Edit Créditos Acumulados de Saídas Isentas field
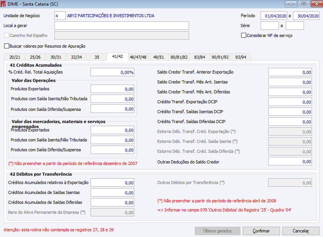This screenshot has height=237, width=323. point(113,193)
